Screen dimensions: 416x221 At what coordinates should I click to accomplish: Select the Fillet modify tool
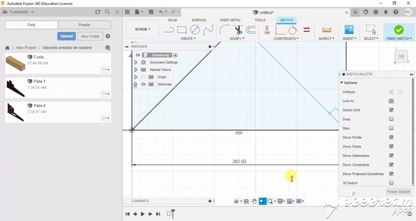point(224,30)
